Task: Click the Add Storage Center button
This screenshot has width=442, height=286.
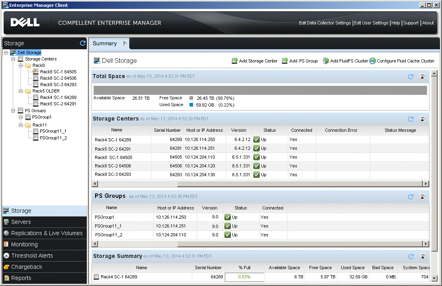Action: pyautogui.click(x=255, y=61)
